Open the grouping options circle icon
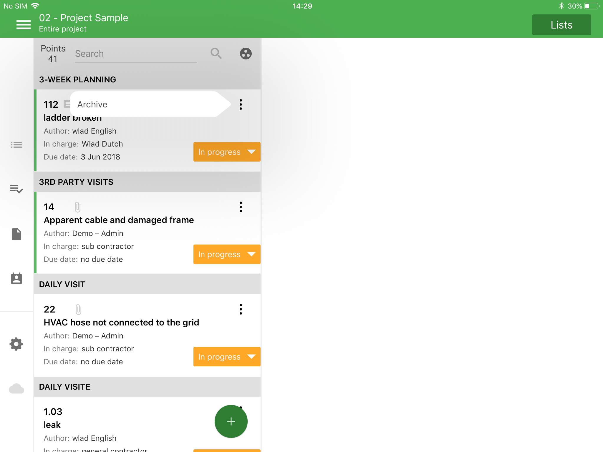This screenshot has width=603, height=452. tap(246, 54)
